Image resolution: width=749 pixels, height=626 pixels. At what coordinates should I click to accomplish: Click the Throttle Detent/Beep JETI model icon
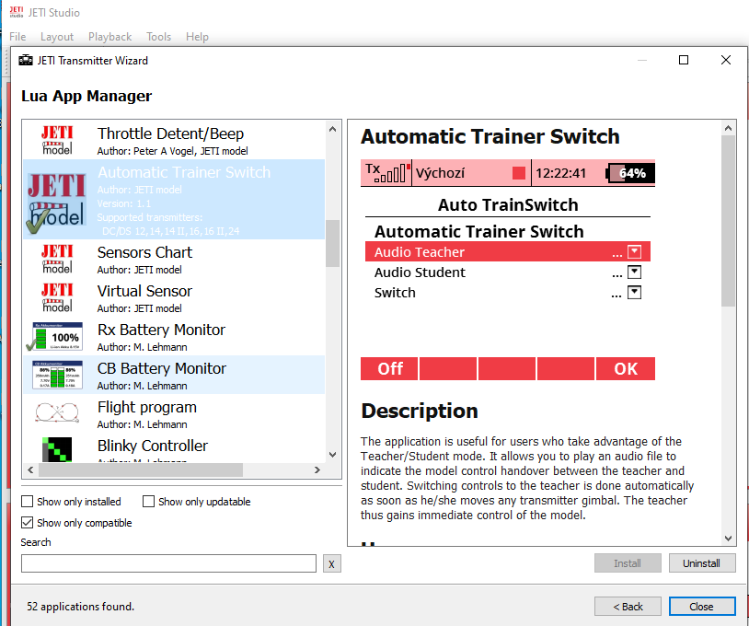[x=57, y=140]
